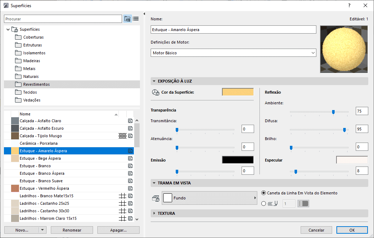Open the Novo button dropdown arrow
Image resolution: width=374 pixels, height=238 pixels.
pos(43,230)
